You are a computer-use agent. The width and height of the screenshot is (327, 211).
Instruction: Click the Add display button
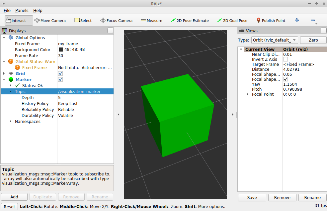14,197
